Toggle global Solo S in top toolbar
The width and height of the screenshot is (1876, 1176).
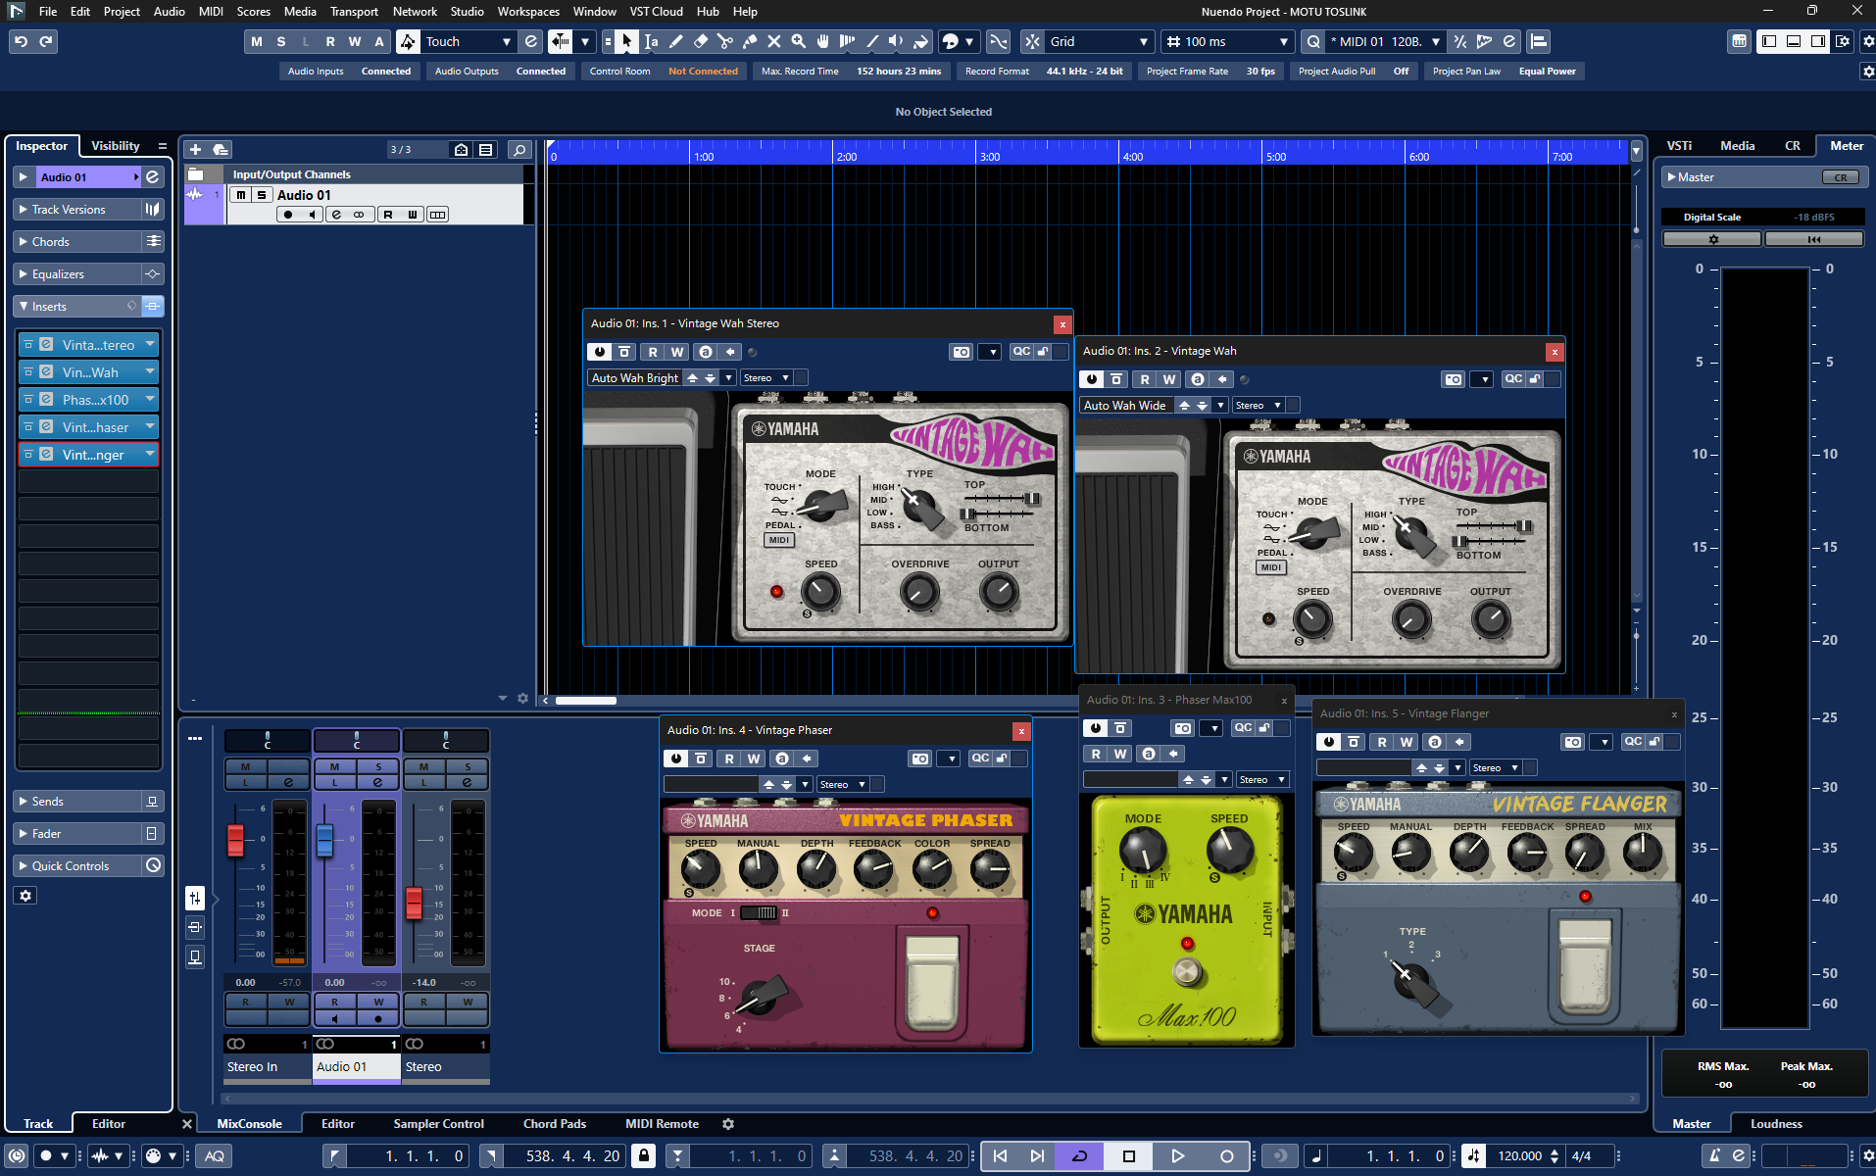pyautogui.click(x=281, y=41)
